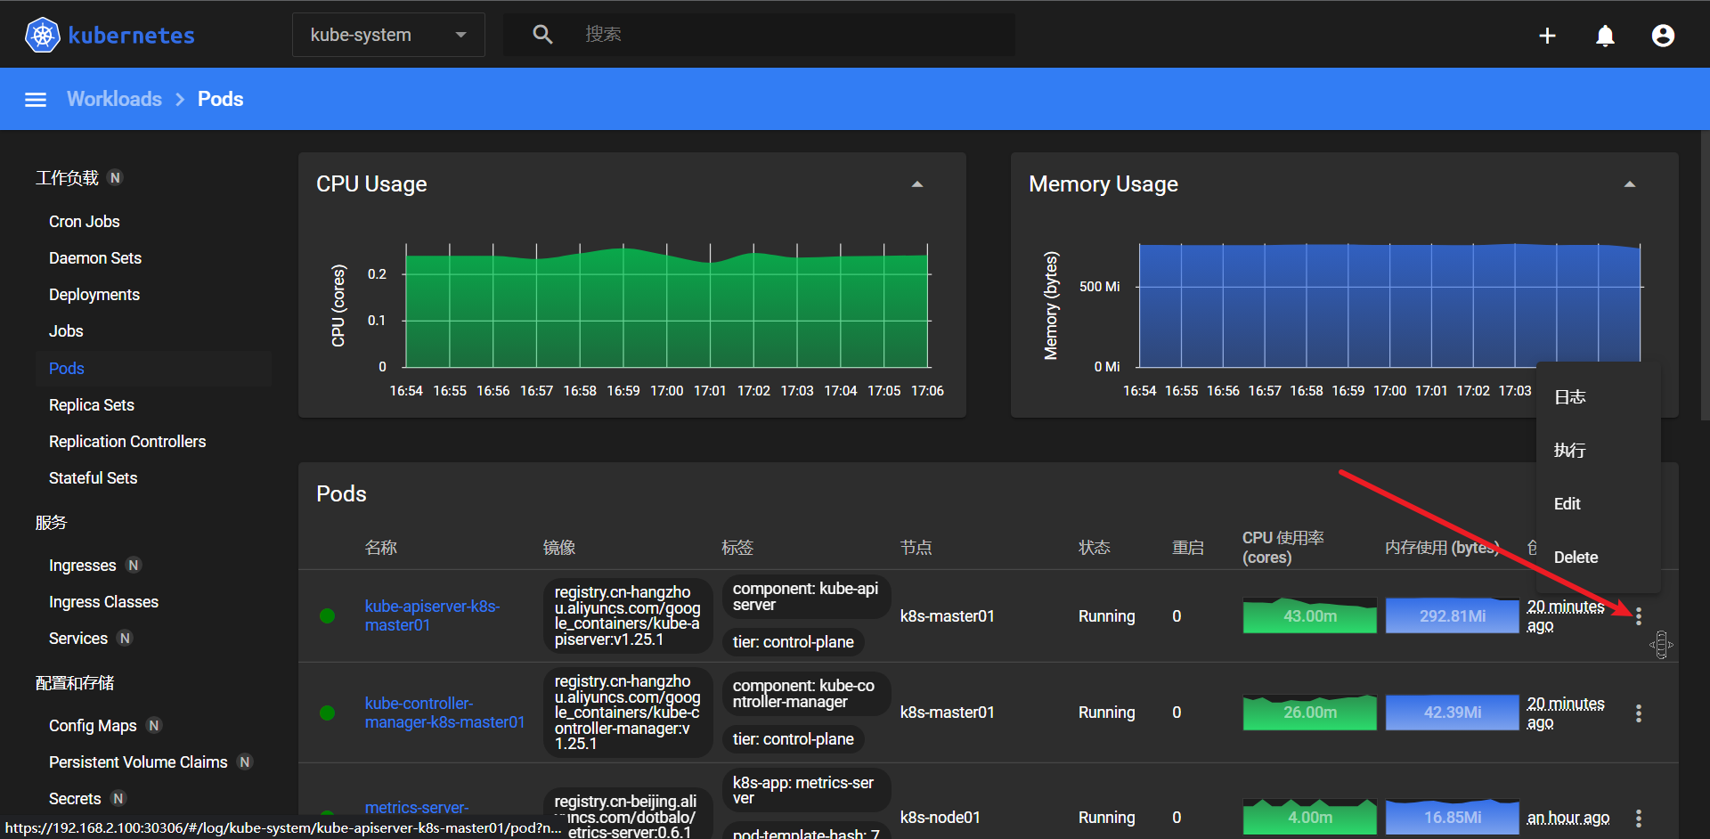Open actions menu for kube-controller-manager pod

click(1639, 713)
